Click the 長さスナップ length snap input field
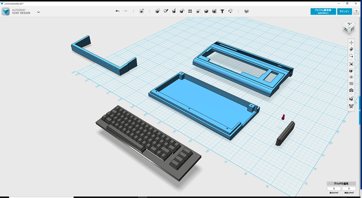Image resolution: width=362 pixels, height=198 pixels. click(x=334, y=189)
